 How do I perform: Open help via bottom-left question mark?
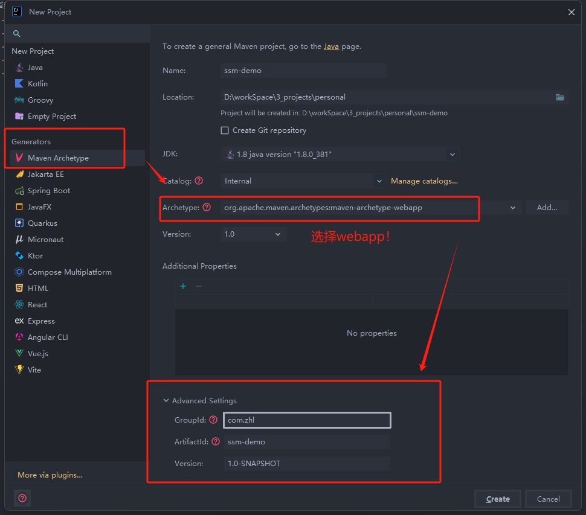point(22,498)
